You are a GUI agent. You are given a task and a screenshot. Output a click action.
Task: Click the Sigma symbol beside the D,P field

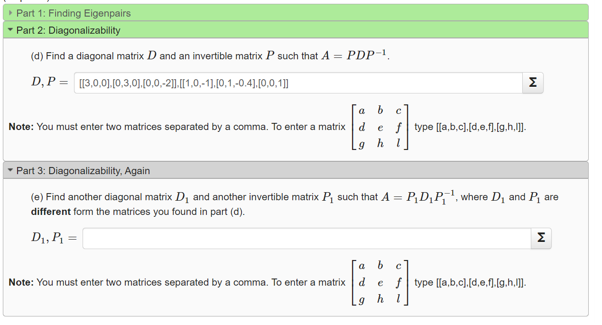532,83
